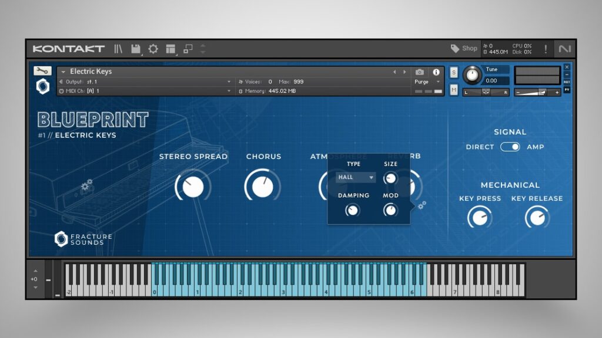Solo the instrument with S button
This screenshot has height=338, width=602.
click(x=454, y=72)
